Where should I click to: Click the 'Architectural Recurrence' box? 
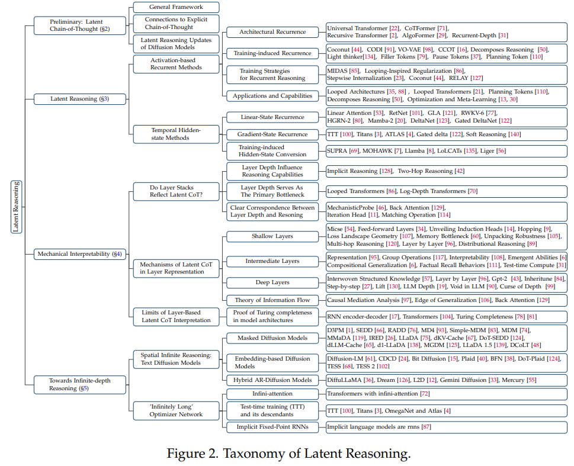click(272, 32)
